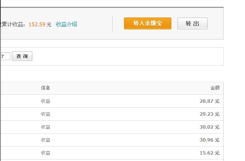Click the orange 转入余额宝 button

tap(147, 24)
